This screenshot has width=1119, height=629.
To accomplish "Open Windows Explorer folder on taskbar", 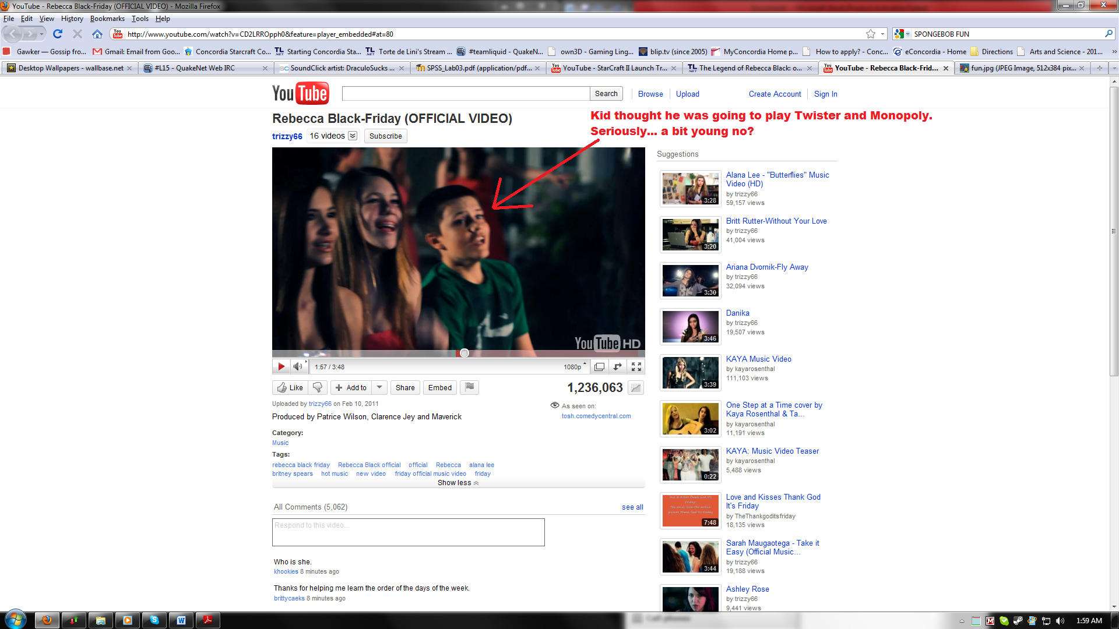I will coord(101,620).
